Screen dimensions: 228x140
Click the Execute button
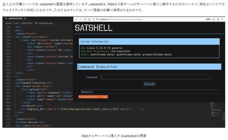pos(149,84)
